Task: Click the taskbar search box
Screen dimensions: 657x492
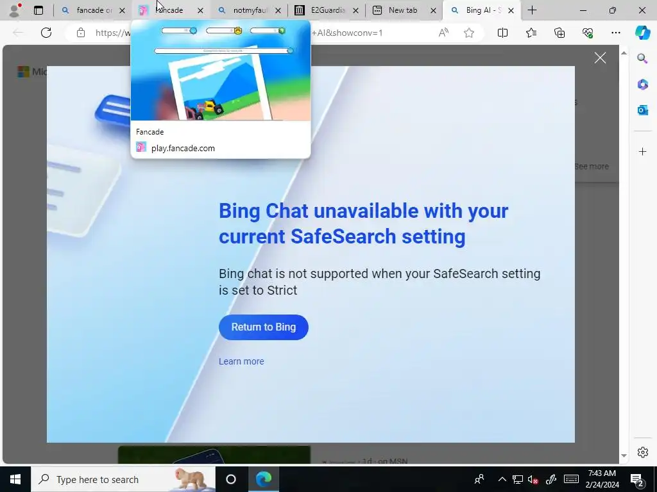Action: (123, 479)
